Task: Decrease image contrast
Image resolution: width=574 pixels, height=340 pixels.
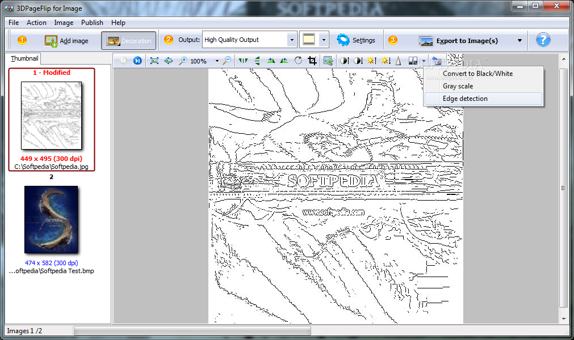Action: pyautogui.click(x=358, y=61)
